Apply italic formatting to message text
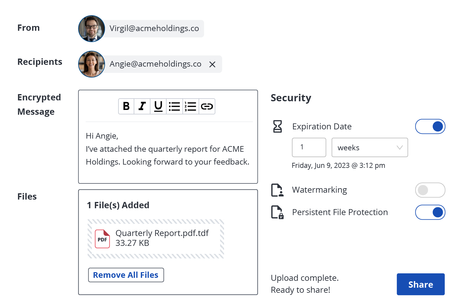 [x=142, y=106]
